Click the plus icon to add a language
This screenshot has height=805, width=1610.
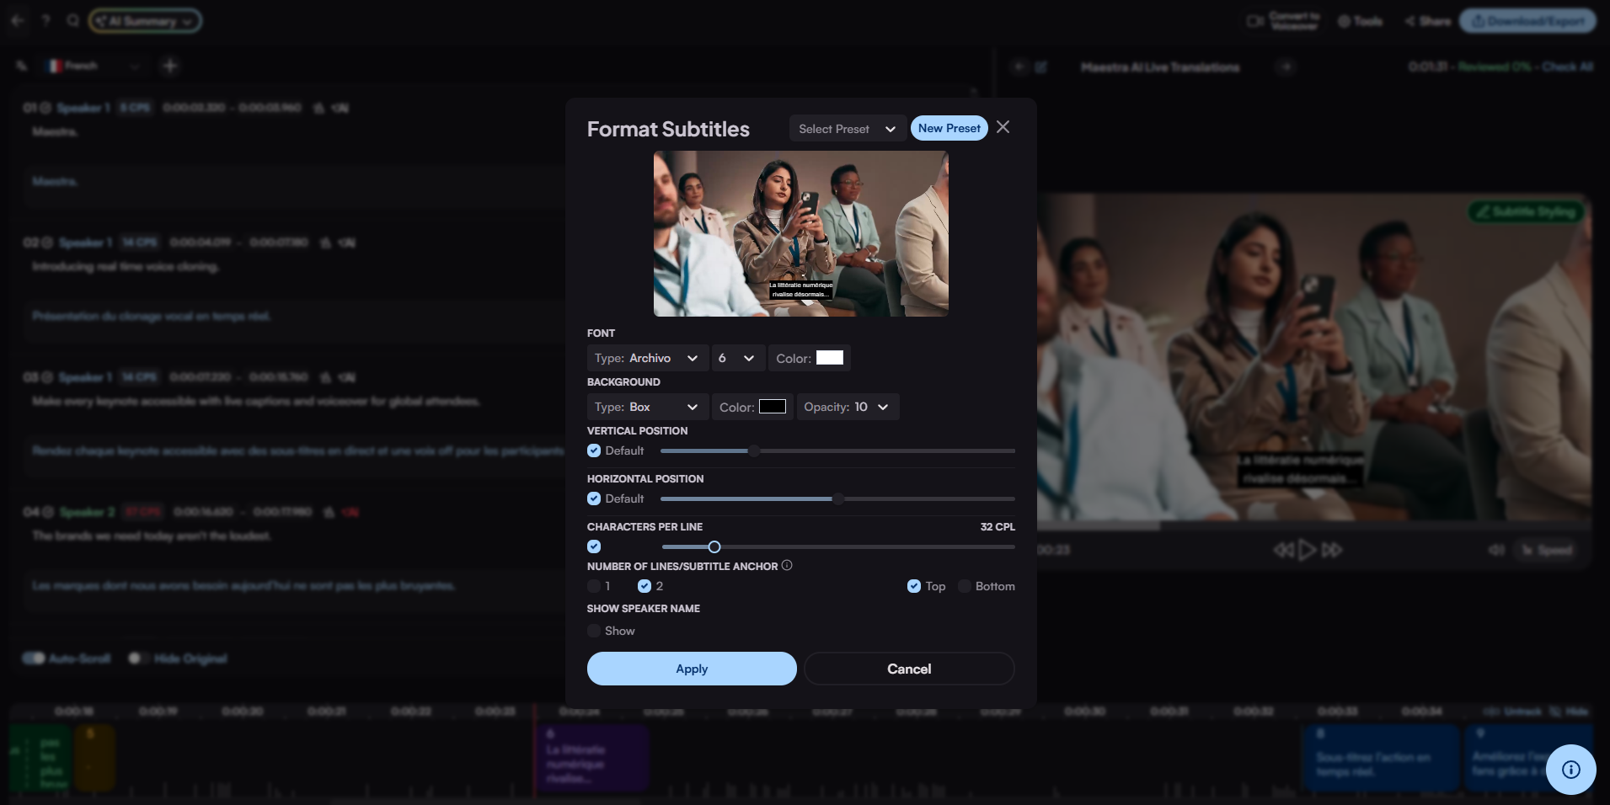[x=170, y=66]
